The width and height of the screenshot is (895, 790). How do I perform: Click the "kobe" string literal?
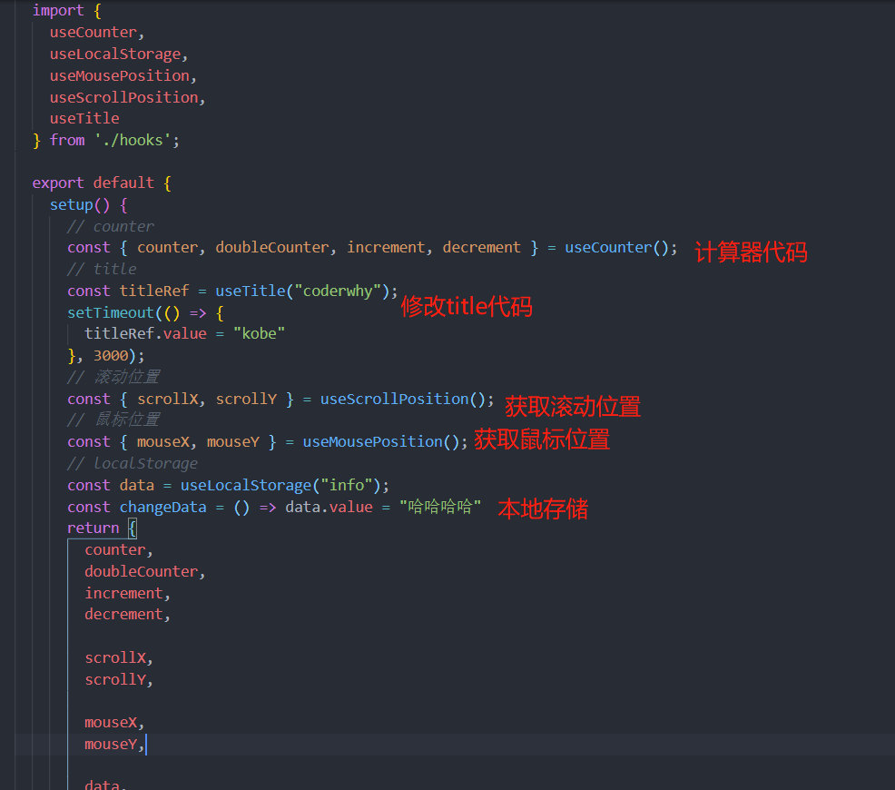259,334
